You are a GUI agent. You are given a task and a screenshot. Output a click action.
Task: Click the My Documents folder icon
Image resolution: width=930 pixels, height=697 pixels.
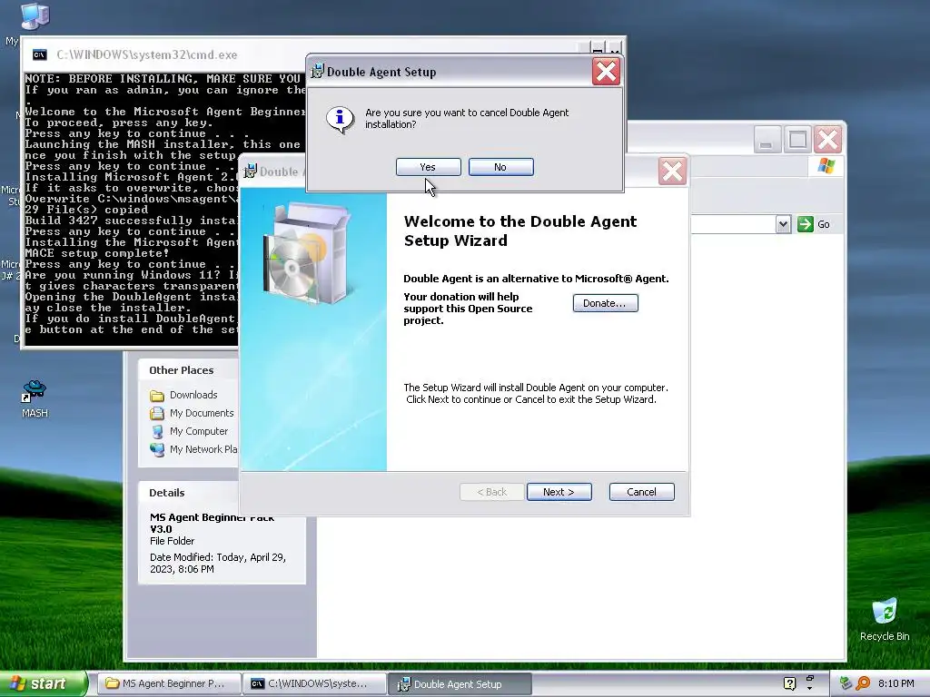click(157, 414)
